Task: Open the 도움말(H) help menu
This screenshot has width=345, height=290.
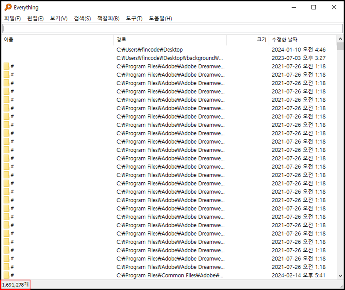Action: click(x=161, y=19)
